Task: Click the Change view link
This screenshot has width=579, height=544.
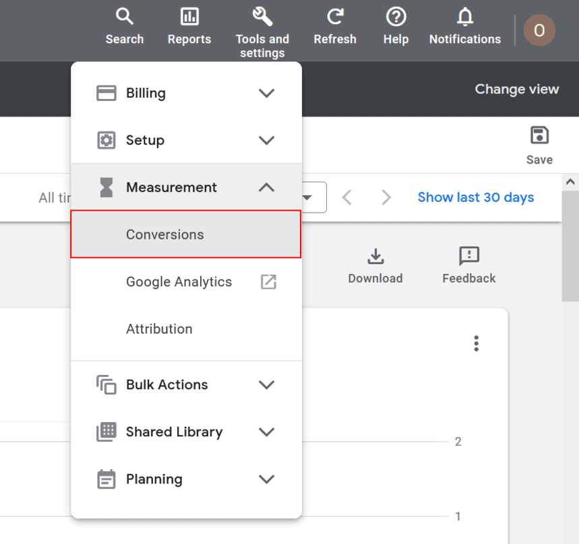Action: pyautogui.click(x=516, y=89)
